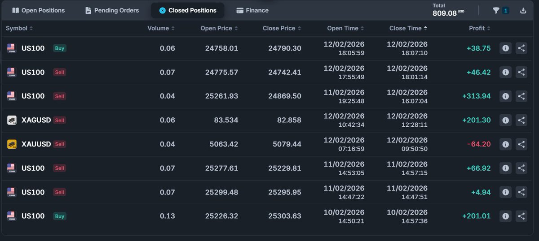Select the XAUUSD symbol name
The image size is (539, 241).
pyautogui.click(x=36, y=144)
